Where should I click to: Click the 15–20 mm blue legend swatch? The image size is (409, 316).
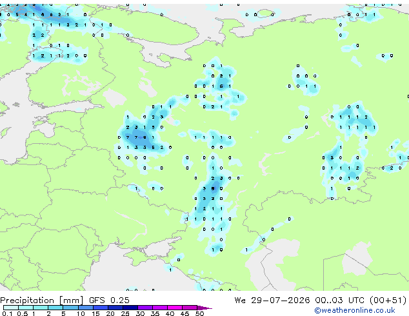101,308
